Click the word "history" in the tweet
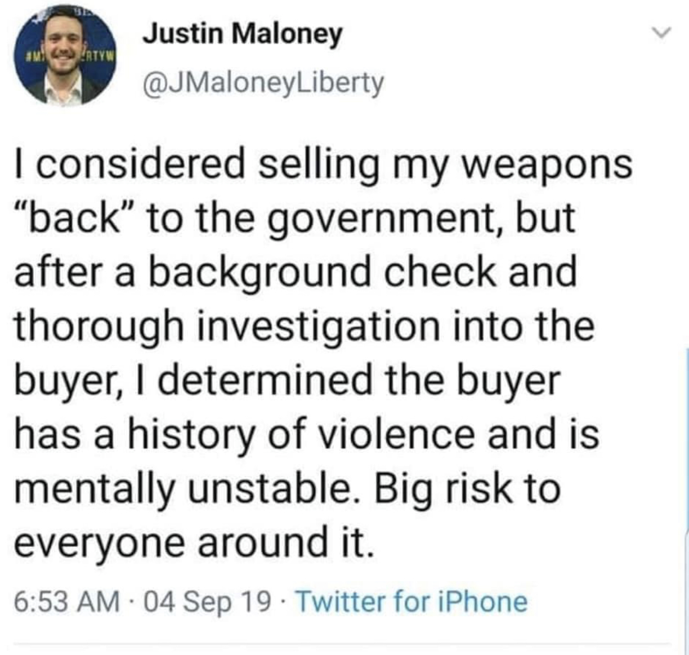This screenshot has height=655, width=689. (190, 435)
